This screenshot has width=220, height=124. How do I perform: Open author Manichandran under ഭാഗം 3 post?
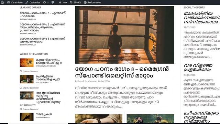coord(29,19)
